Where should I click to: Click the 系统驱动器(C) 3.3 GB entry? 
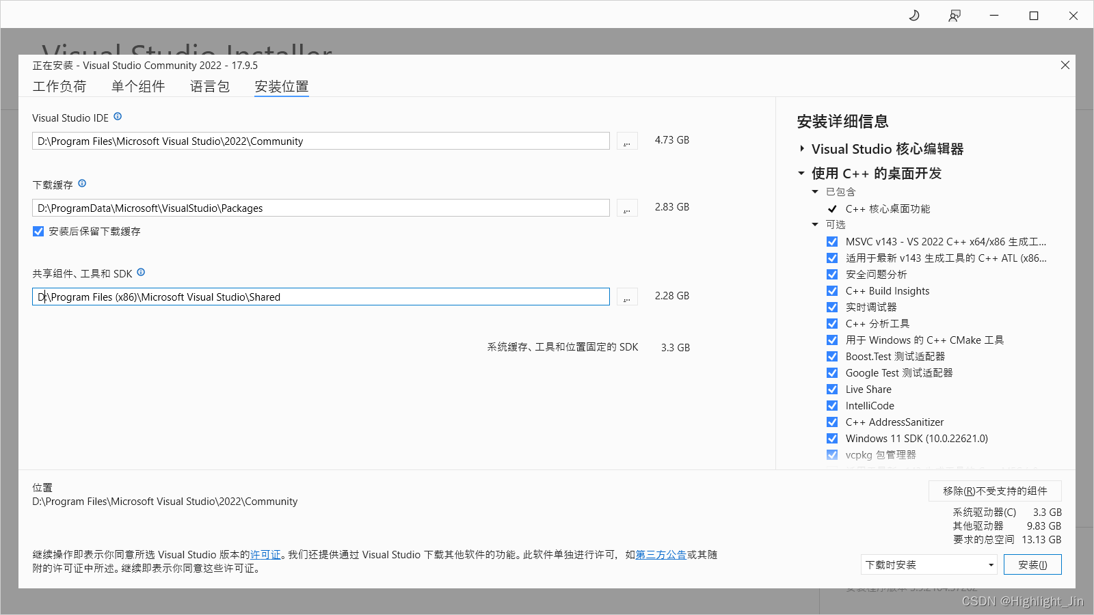tap(1007, 512)
